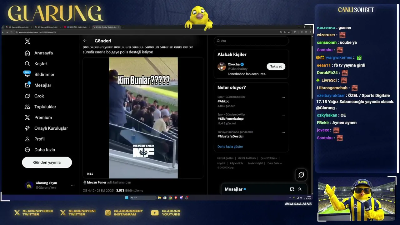Click the X logo in the sidebar
Image resolution: width=400 pixels, height=225 pixels.
coord(27,41)
